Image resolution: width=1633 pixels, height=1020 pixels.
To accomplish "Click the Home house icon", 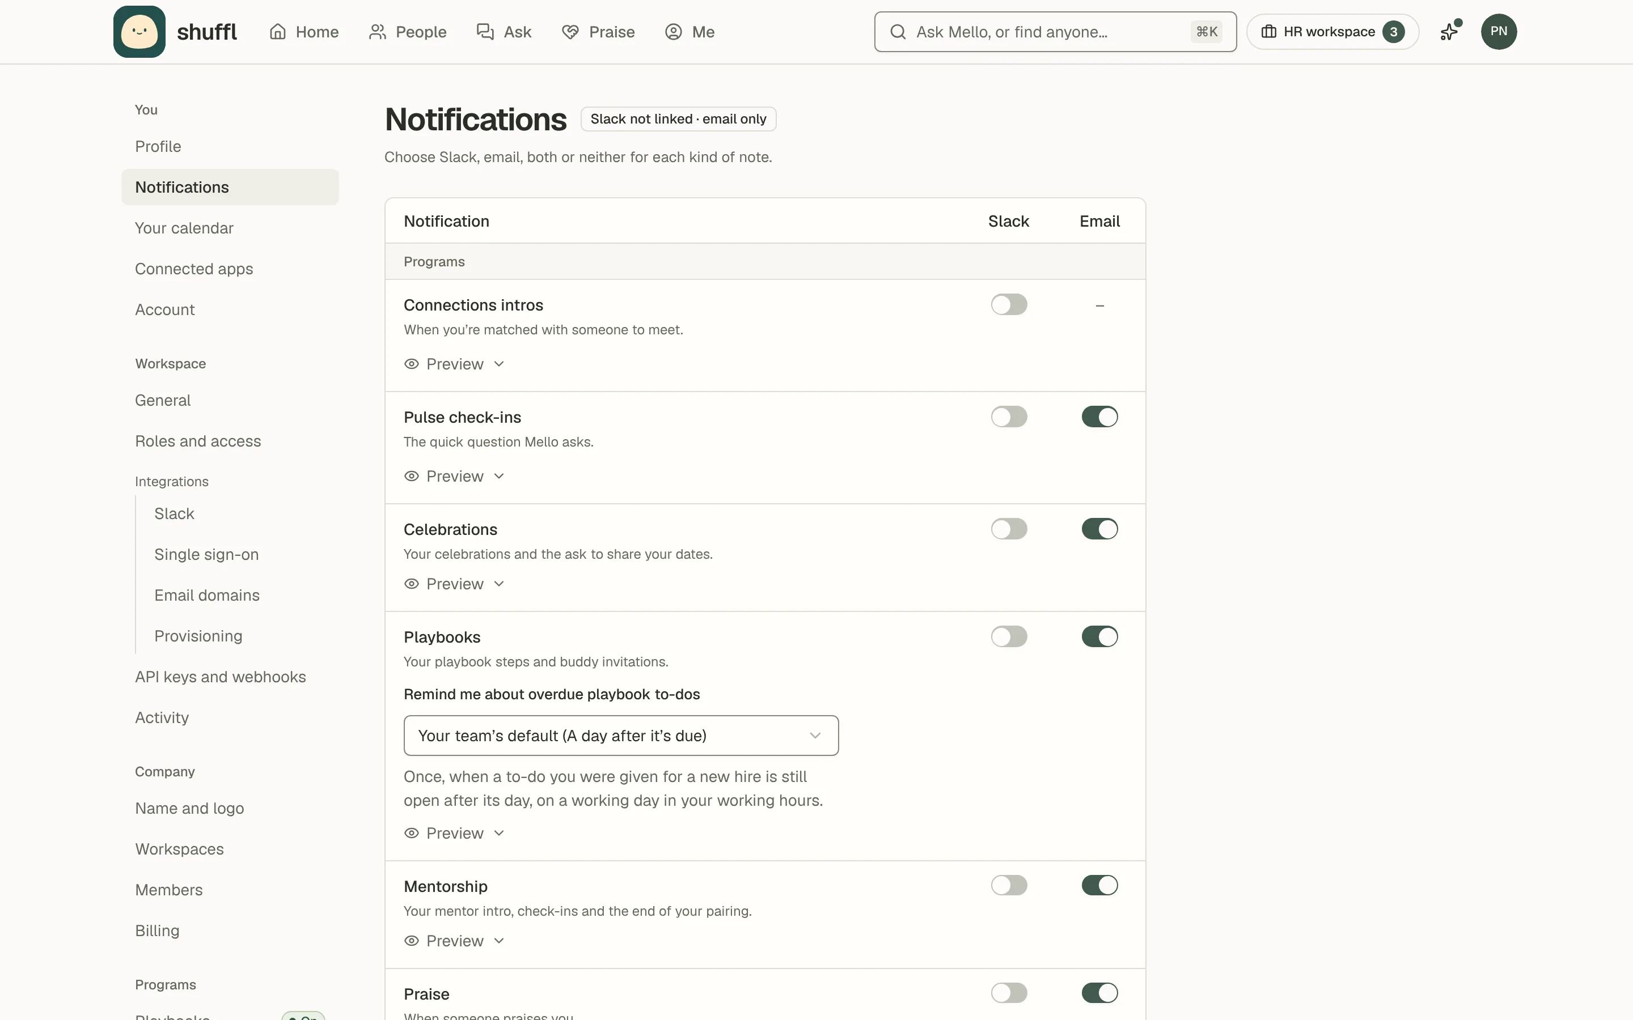I will click(277, 32).
